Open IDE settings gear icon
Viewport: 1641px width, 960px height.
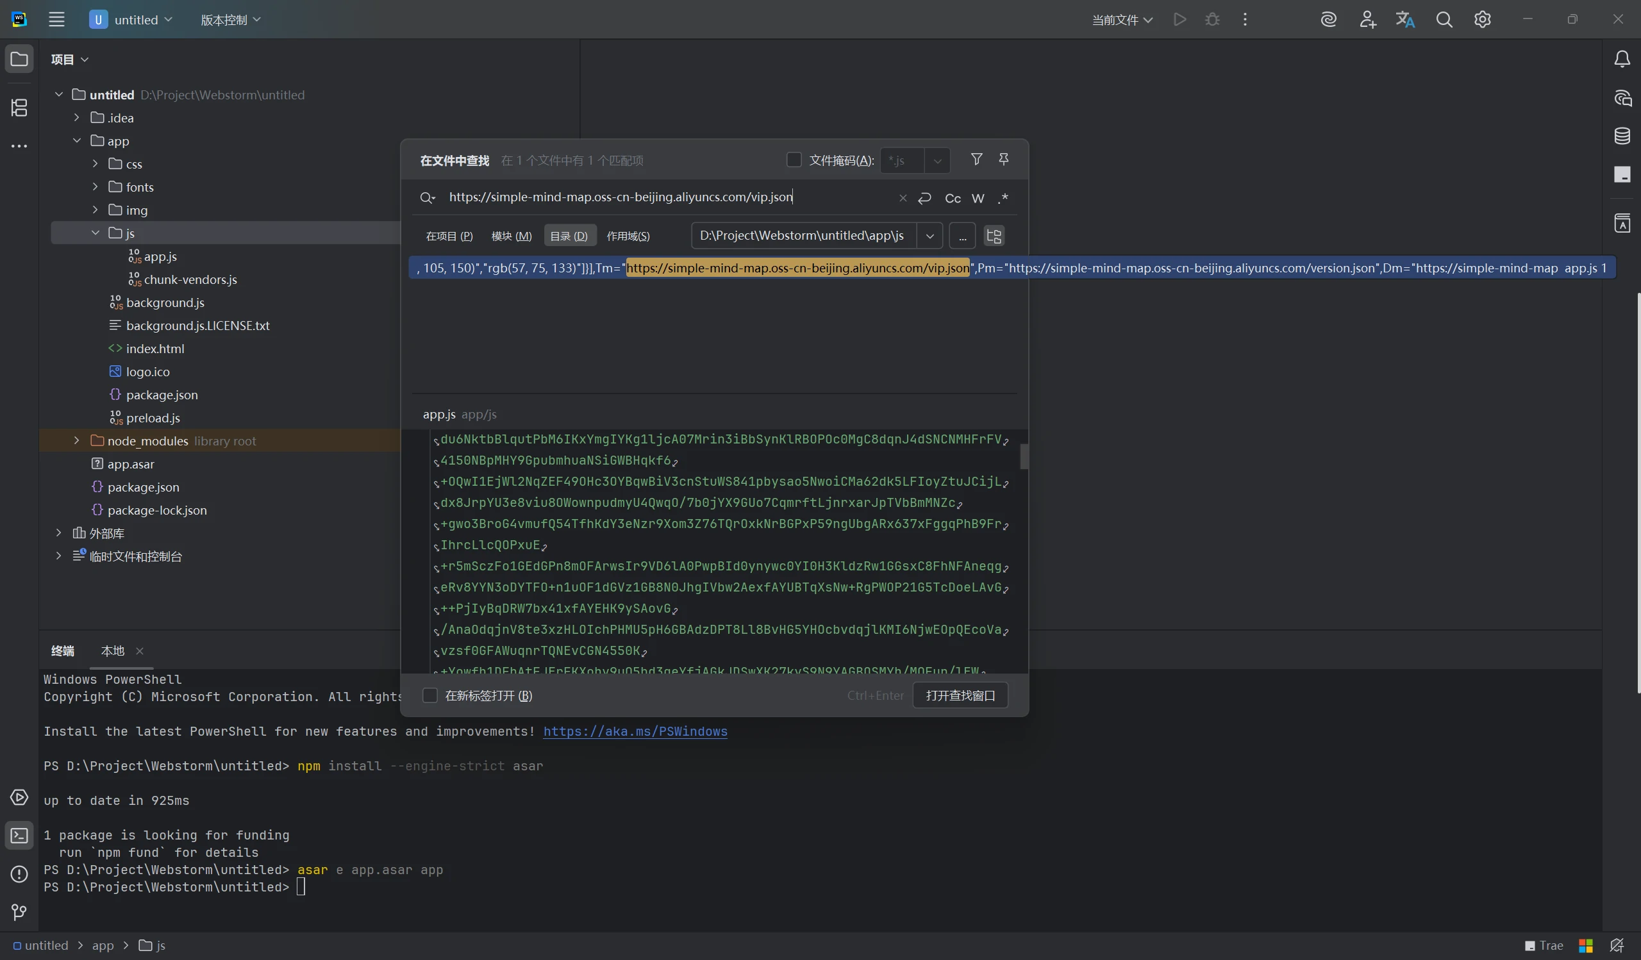click(1482, 19)
